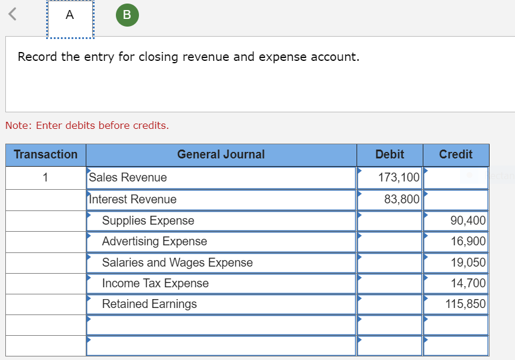Open the account dropdown on Interest Revenue row
Viewport: 515px width, 360px height.
[89, 195]
